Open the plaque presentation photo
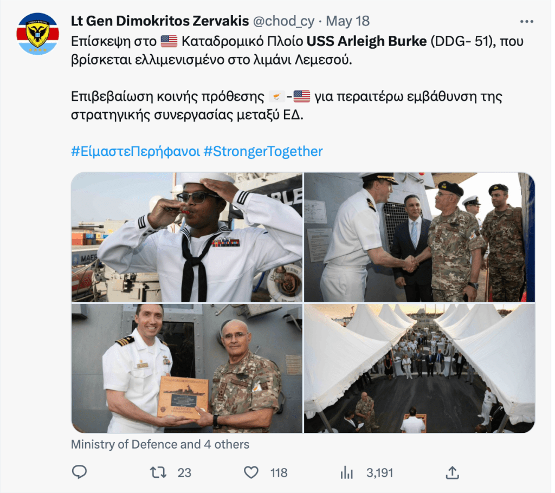Image resolution: width=555 pixels, height=493 pixels. 187,368
